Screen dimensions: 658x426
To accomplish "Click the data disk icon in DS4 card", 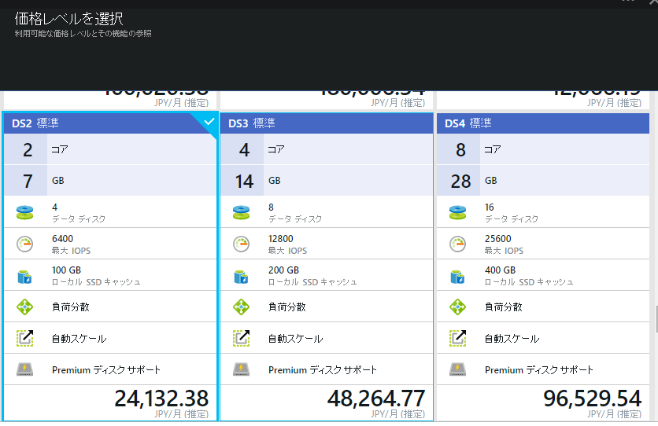I will 457,212.
